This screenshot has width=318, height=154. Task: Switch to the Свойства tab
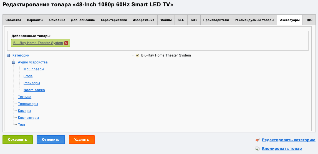13,20
